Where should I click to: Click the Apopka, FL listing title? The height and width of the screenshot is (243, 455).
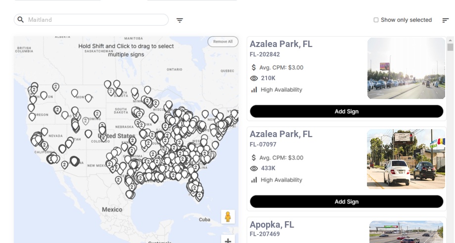point(272,225)
